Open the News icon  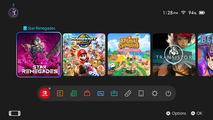[74, 93]
